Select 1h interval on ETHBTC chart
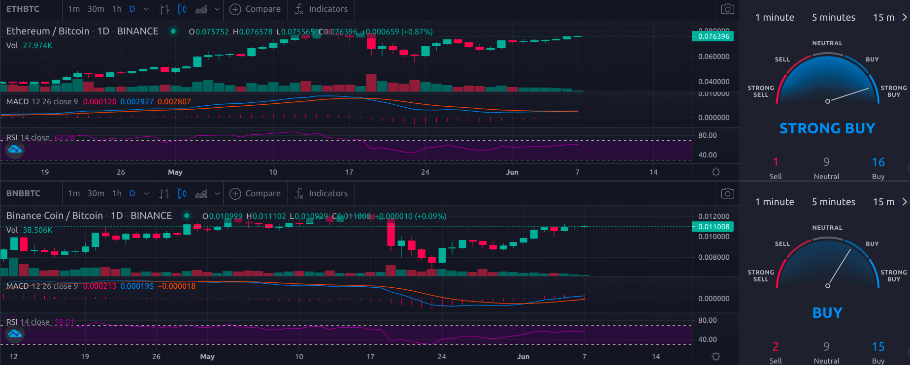 (117, 9)
